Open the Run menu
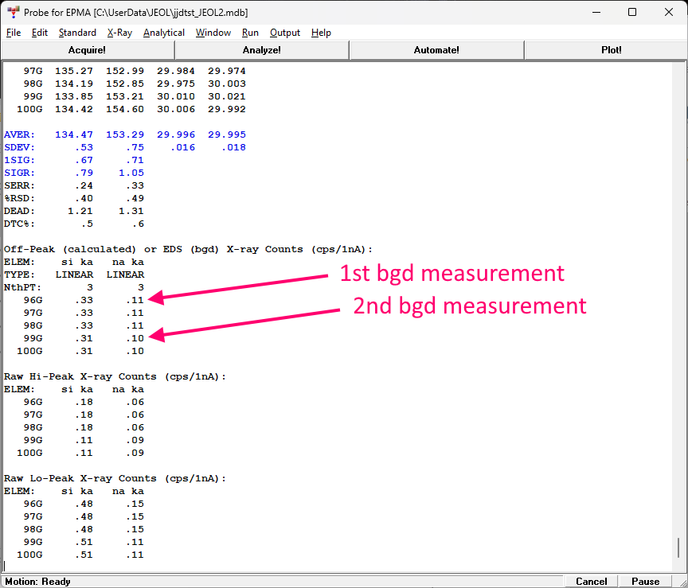Image resolution: width=688 pixels, height=588 pixels. tap(250, 33)
